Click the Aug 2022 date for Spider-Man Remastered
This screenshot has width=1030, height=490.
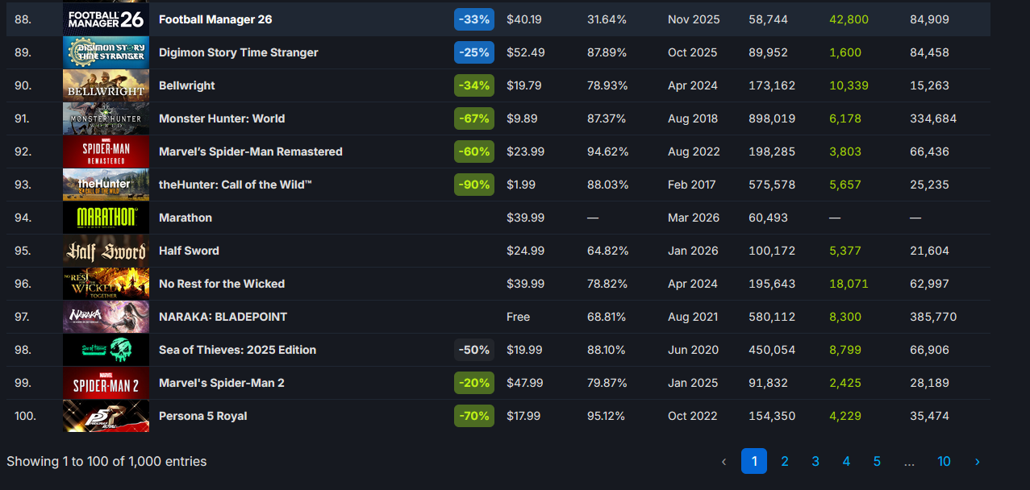[x=693, y=152]
